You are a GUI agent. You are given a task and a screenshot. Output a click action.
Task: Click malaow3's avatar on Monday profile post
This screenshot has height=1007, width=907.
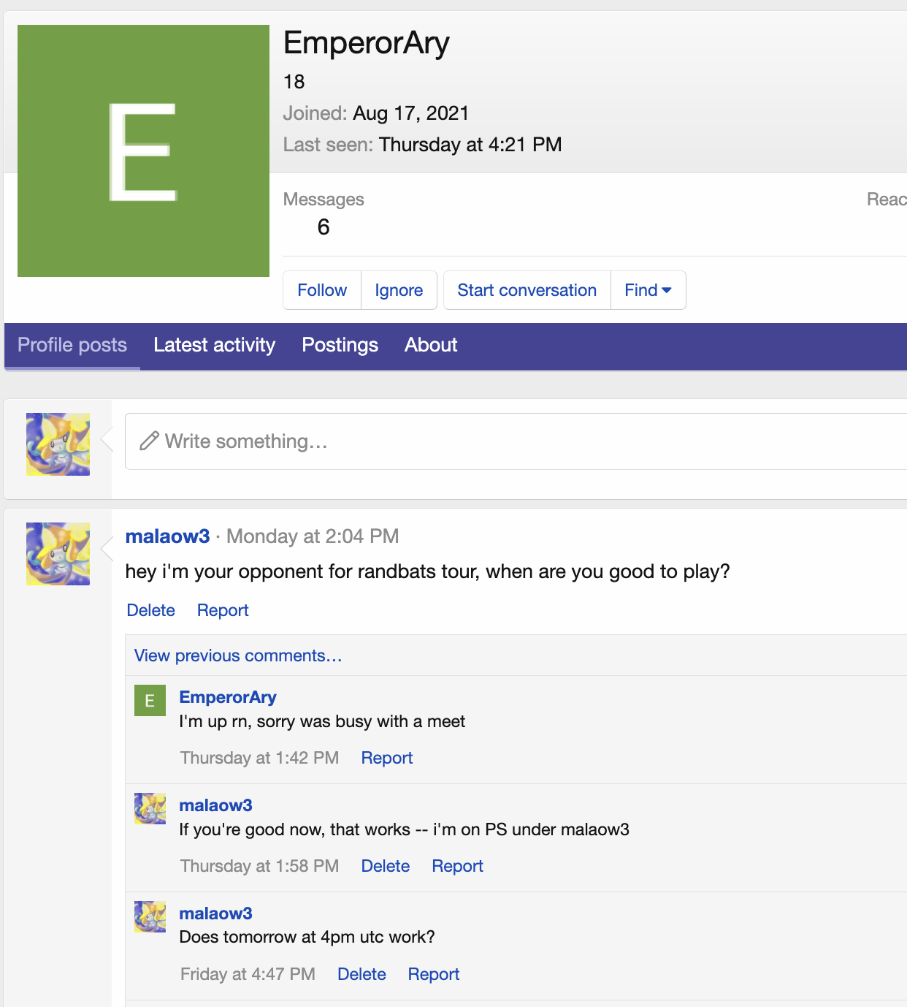click(x=58, y=554)
